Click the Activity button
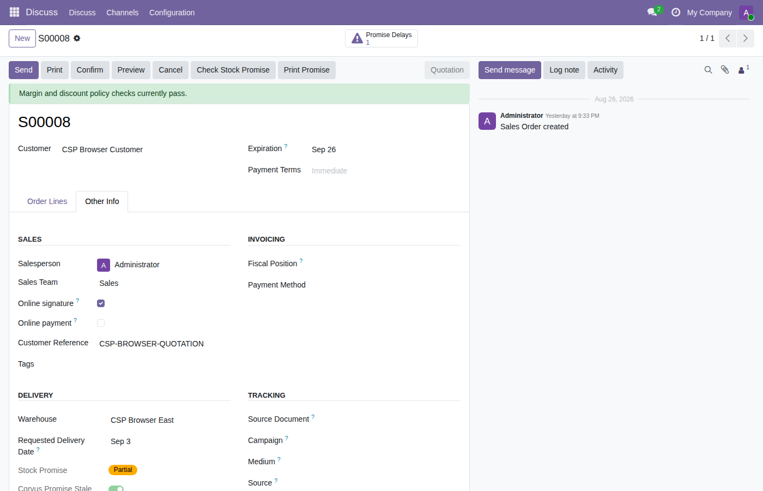This screenshot has height=491, width=763. click(605, 70)
